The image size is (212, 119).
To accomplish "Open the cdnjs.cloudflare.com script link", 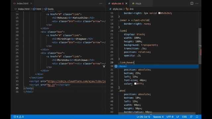I will tap(77, 81).
